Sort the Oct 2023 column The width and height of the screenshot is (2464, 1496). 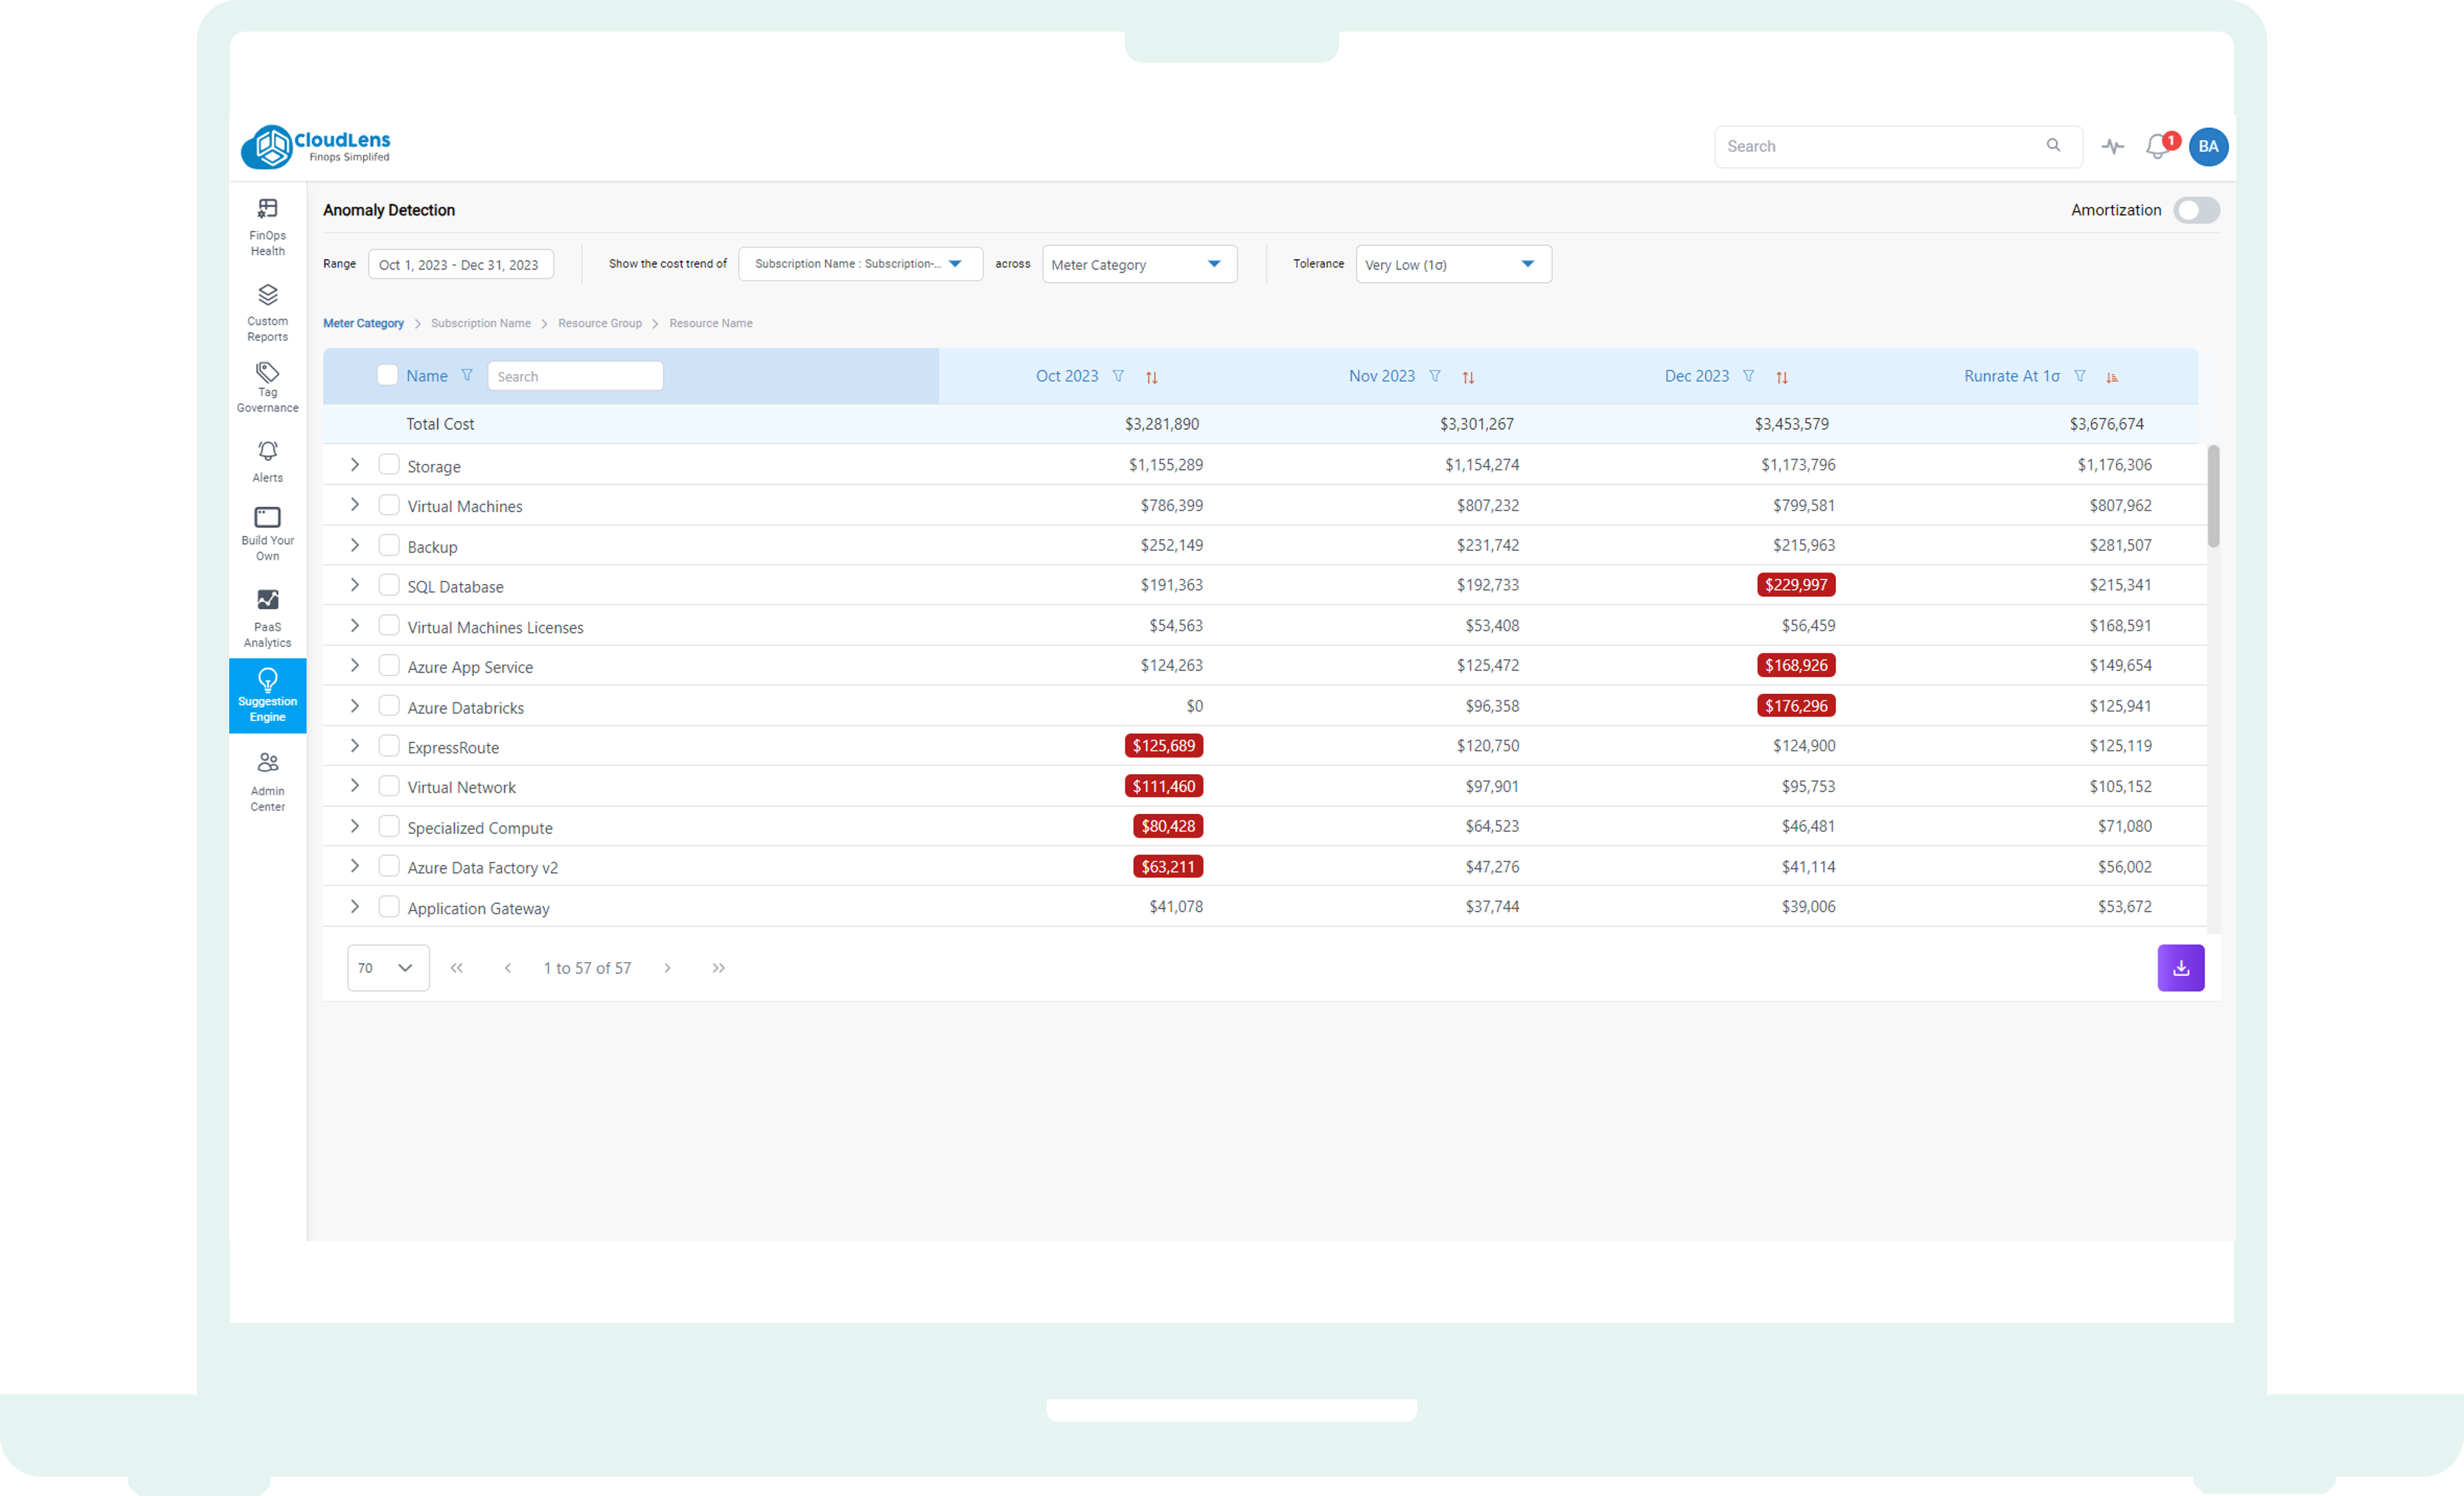pos(1152,376)
